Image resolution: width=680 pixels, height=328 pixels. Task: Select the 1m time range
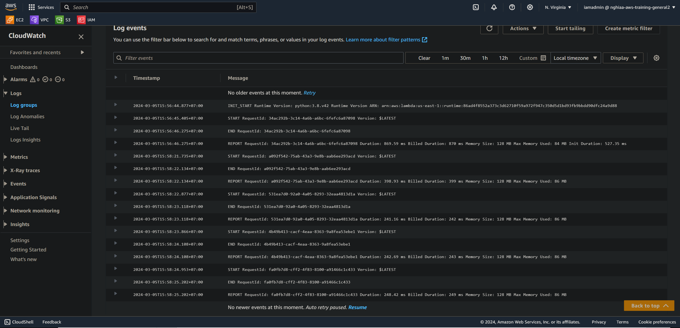click(x=445, y=58)
